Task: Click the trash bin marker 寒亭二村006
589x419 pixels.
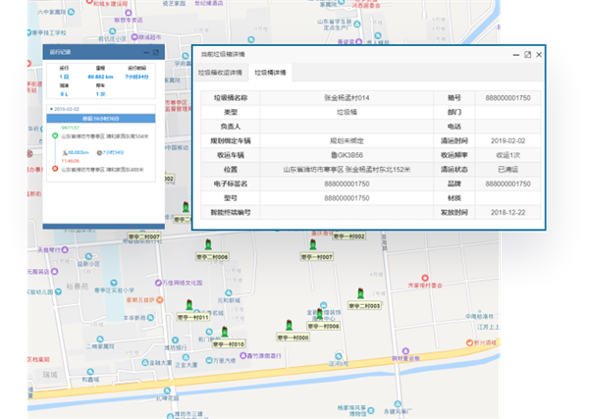Action: click(x=210, y=245)
